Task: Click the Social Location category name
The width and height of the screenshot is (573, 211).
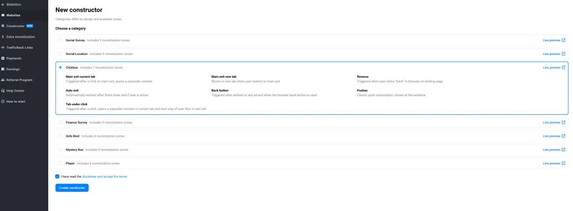Action: [77, 53]
